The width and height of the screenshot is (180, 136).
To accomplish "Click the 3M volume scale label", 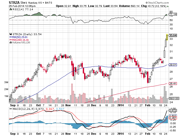I will [6, 82].
